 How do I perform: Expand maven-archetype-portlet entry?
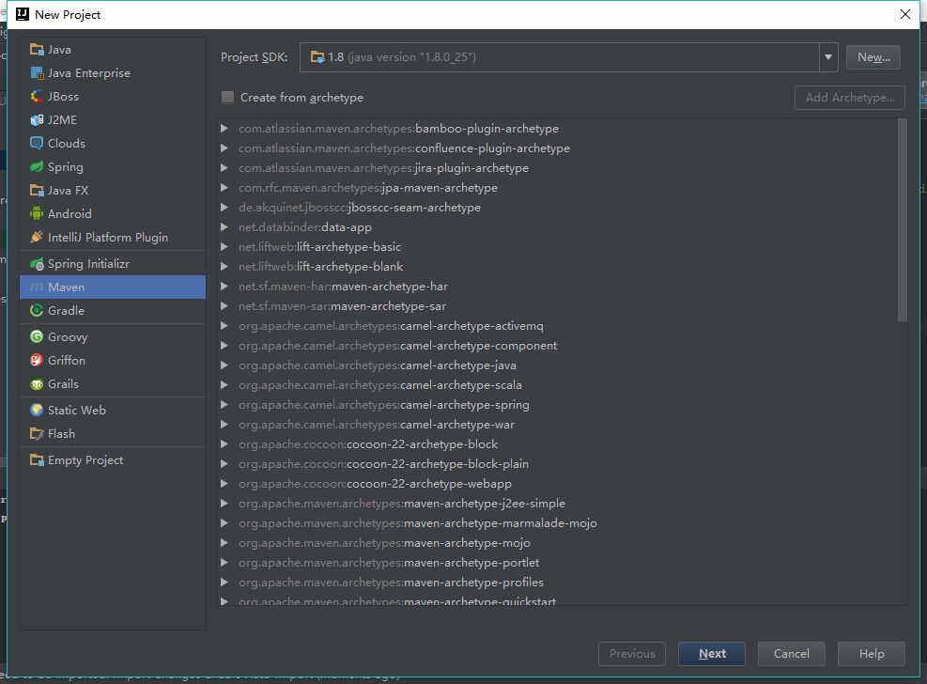pos(224,562)
